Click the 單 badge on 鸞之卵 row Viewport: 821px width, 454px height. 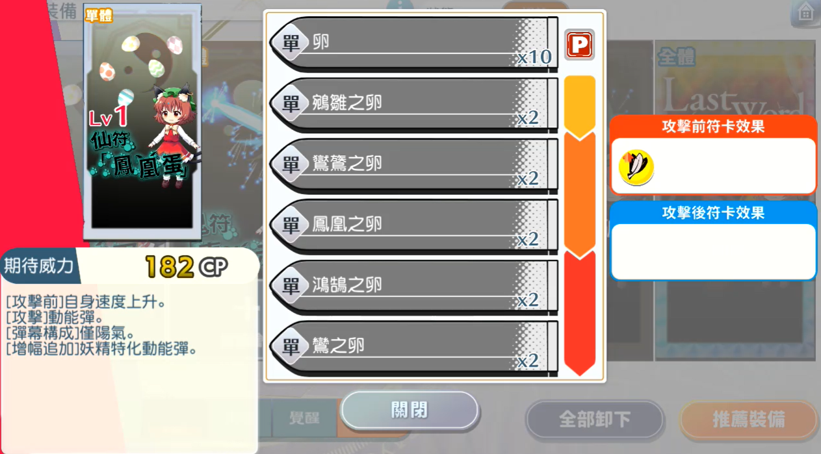(291, 346)
